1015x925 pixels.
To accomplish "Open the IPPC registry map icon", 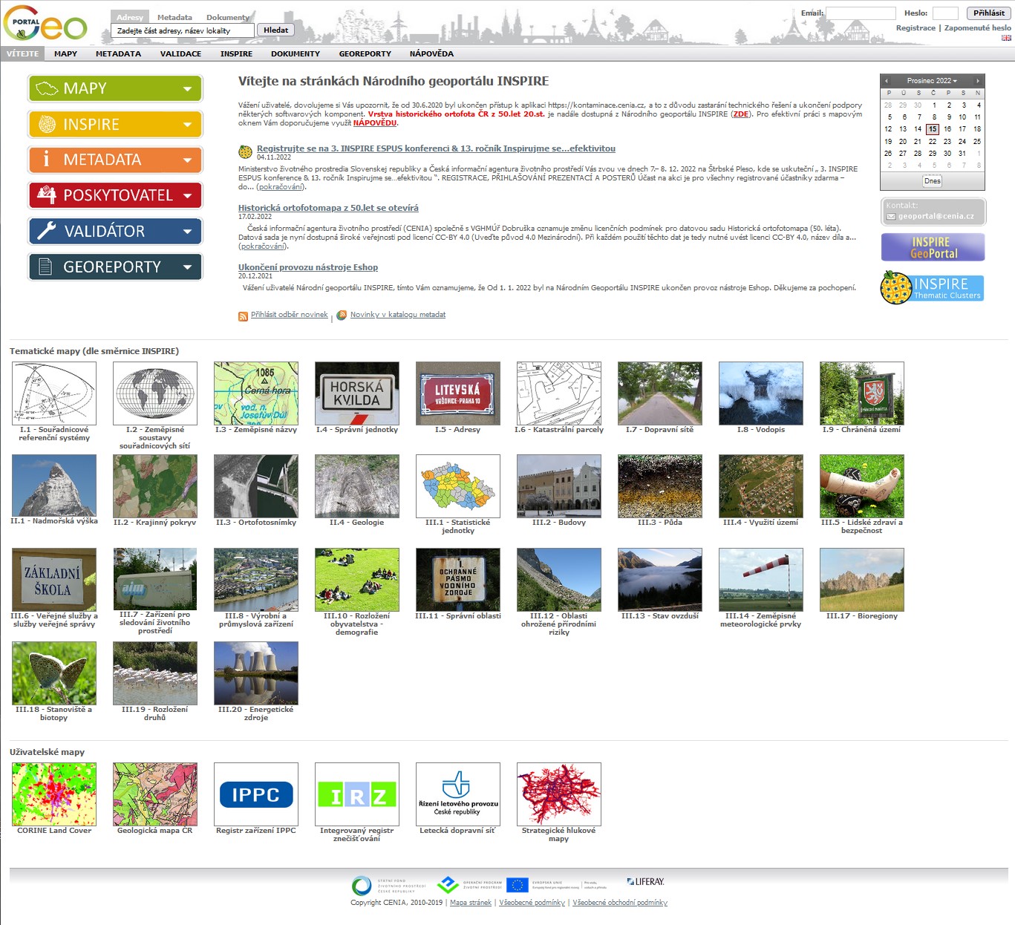I will pos(256,794).
